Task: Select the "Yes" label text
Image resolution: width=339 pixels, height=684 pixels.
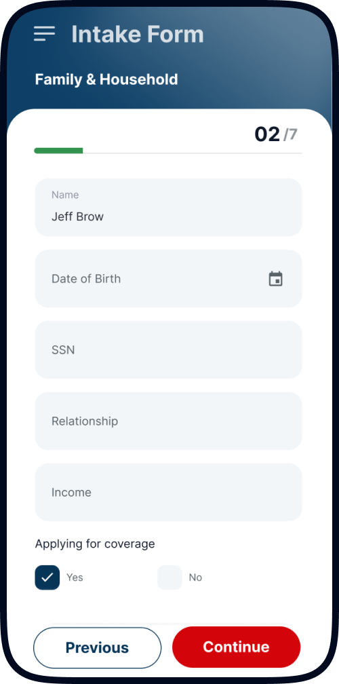Action: click(x=75, y=577)
